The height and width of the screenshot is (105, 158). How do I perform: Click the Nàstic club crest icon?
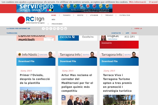pyautogui.click(x=19, y=55)
